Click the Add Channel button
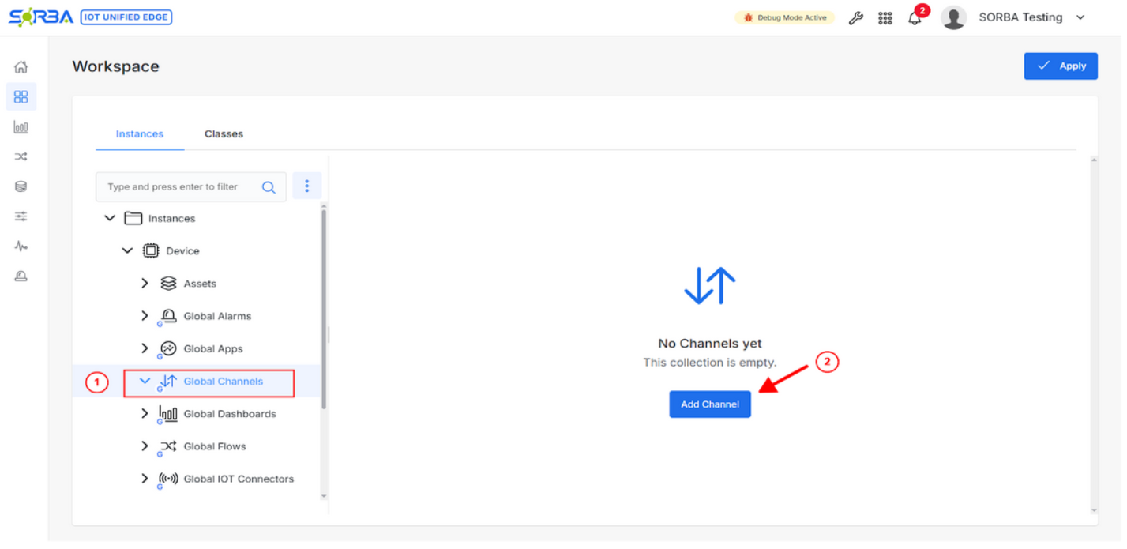The height and width of the screenshot is (549, 1127). click(709, 404)
